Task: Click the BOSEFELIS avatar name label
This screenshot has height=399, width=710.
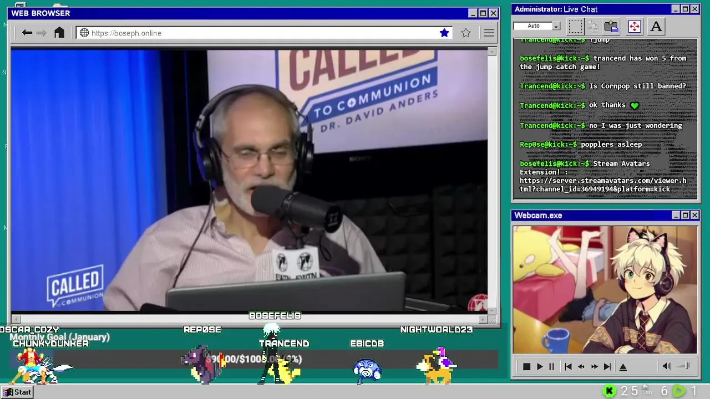Action: click(275, 315)
